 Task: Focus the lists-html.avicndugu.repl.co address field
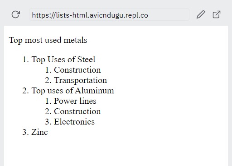(109, 14)
